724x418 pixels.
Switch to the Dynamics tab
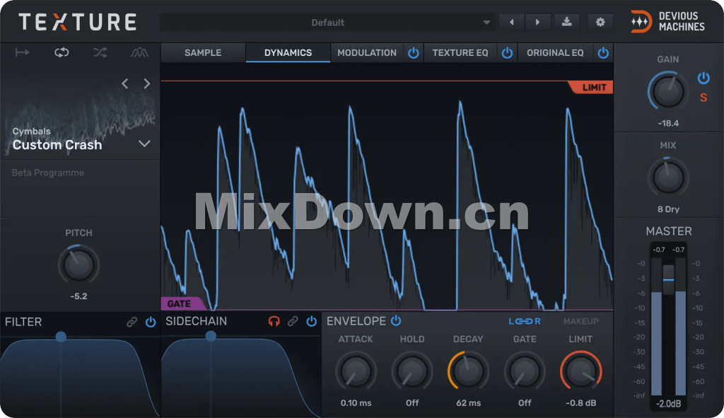pos(288,52)
